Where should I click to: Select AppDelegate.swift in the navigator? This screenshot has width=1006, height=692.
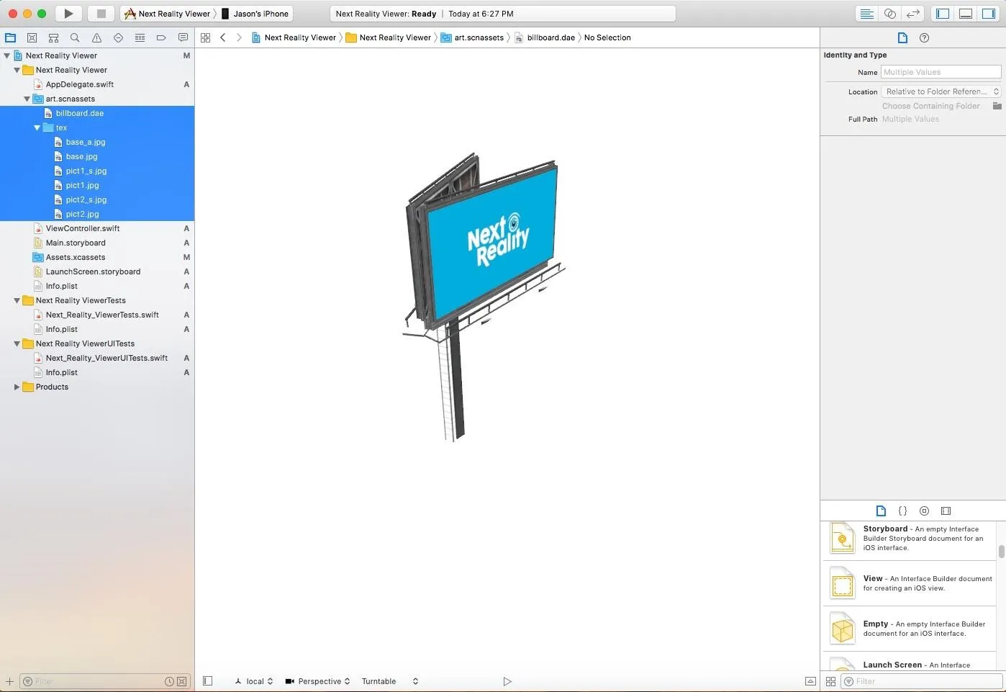[79, 84]
